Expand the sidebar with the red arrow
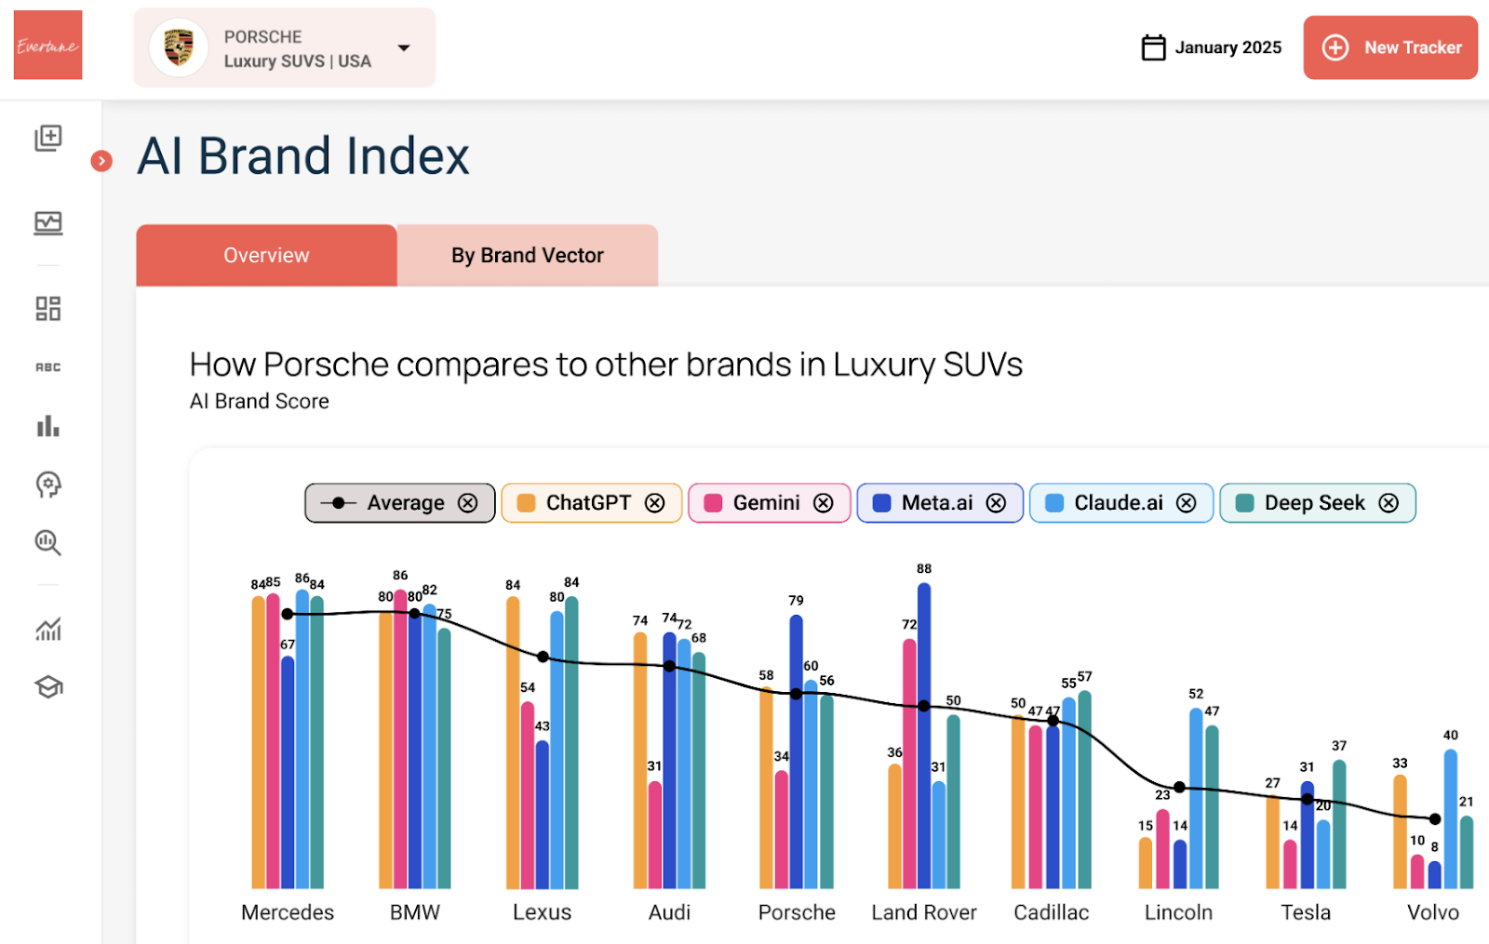 (101, 161)
